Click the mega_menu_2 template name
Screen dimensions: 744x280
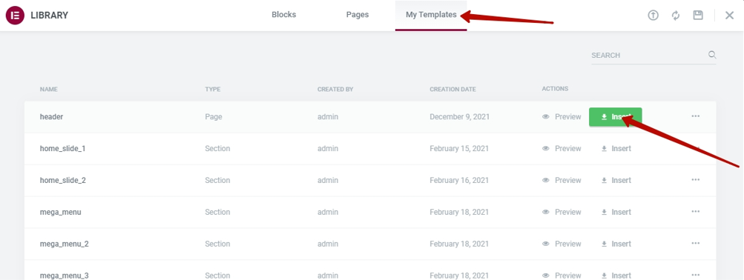(x=64, y=244)
